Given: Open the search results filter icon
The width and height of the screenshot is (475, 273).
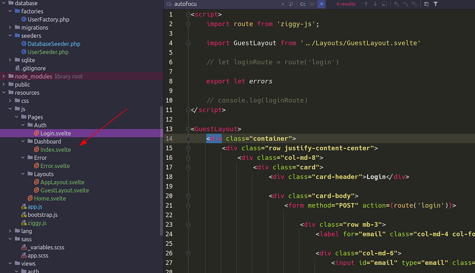Looking at the screenshot, I should pos(435,4).
